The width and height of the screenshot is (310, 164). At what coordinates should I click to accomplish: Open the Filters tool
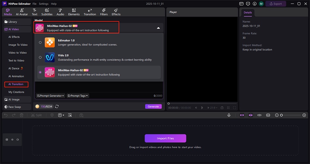point(104,12)
